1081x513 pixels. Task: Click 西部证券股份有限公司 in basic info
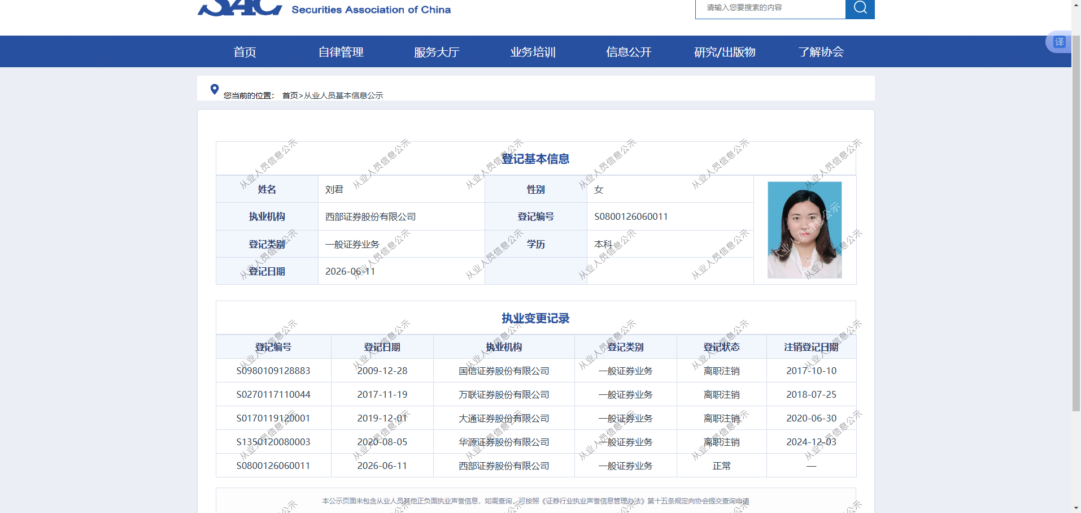[370, 216]
